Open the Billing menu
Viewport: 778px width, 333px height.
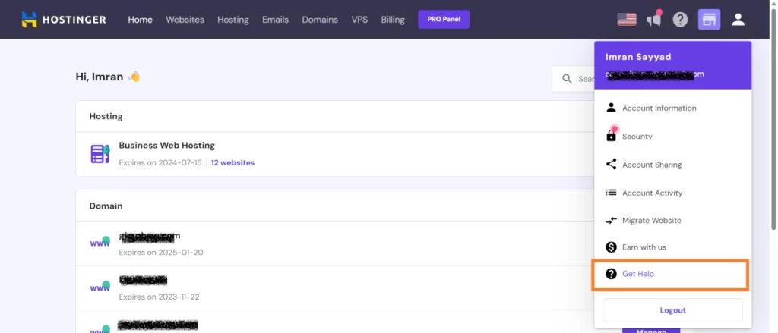click(393, 19)
